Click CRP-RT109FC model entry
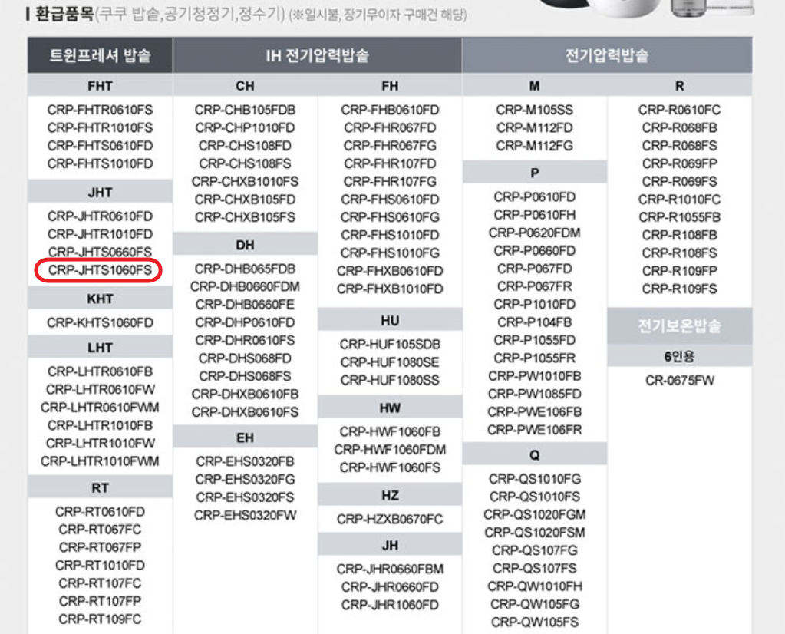Viewport: 785px width, 634px height. coord(100,619)
